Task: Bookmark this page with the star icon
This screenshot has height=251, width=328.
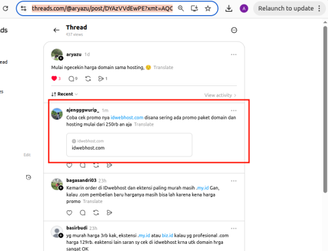Action: click(x=208, y=9)
